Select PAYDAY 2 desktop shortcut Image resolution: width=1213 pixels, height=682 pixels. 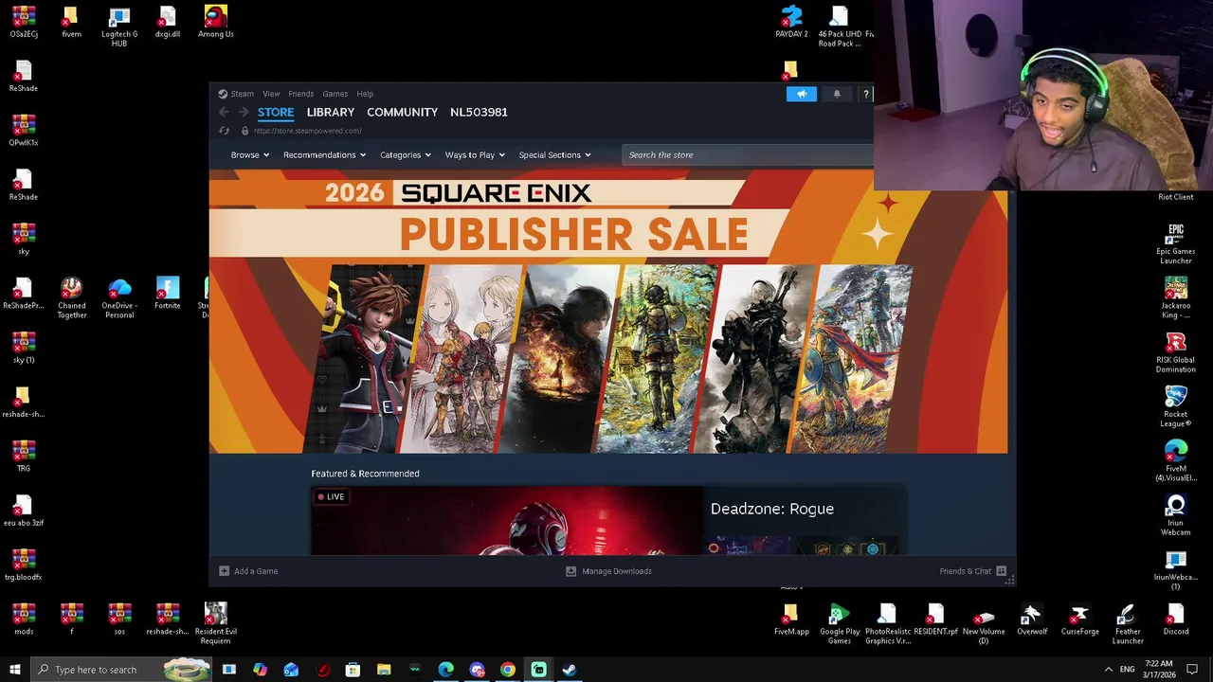pos(791,22)
